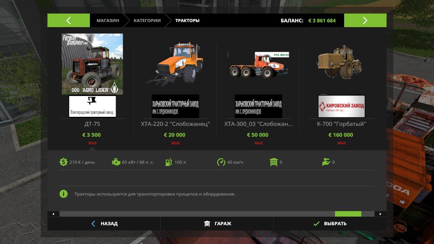Open the Категории breadcrumb
Image resolution: width=434 pixels, height=244 pixels.
click(147, 20)
